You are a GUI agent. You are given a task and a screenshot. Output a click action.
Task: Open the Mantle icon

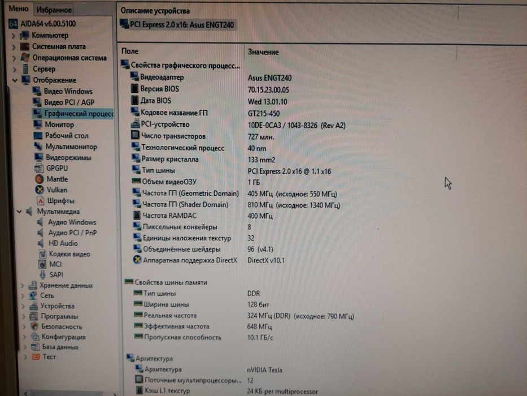pyautogui.click(x=40, y=179)
